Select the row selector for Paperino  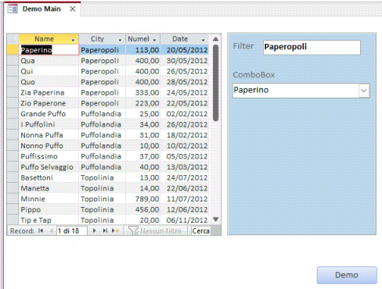13,50
